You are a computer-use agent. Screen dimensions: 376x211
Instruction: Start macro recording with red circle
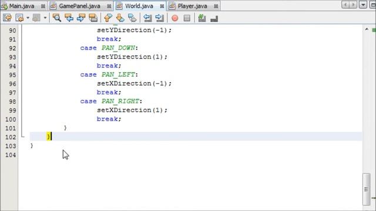[x=175, y=18]
